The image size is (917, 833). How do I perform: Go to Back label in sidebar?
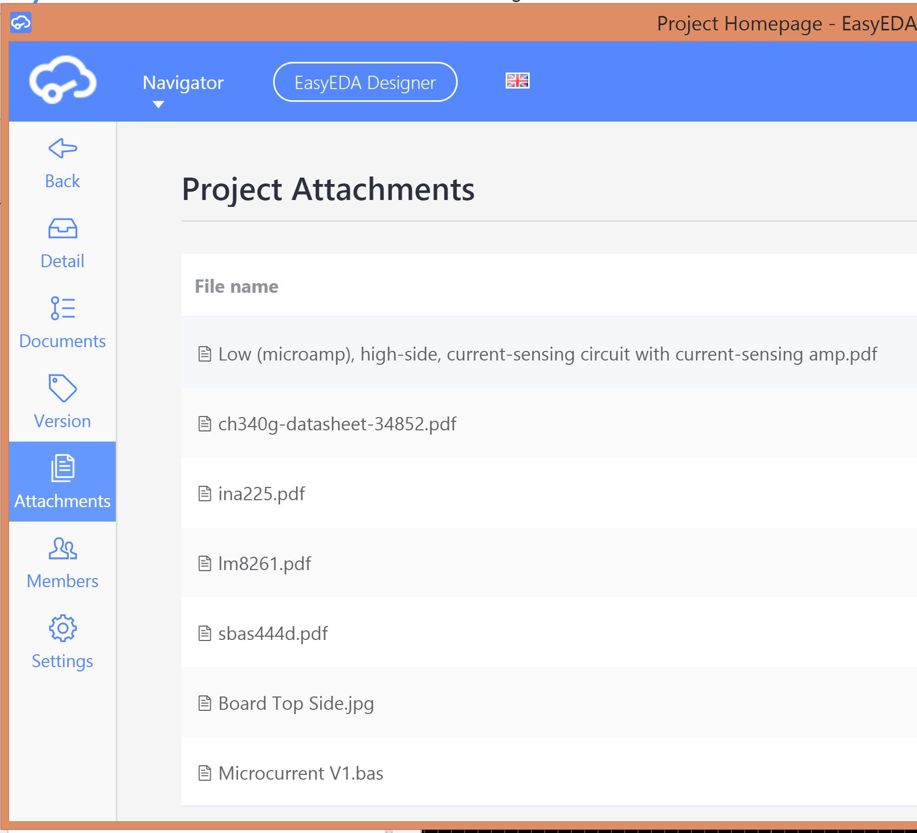point(62,181)
